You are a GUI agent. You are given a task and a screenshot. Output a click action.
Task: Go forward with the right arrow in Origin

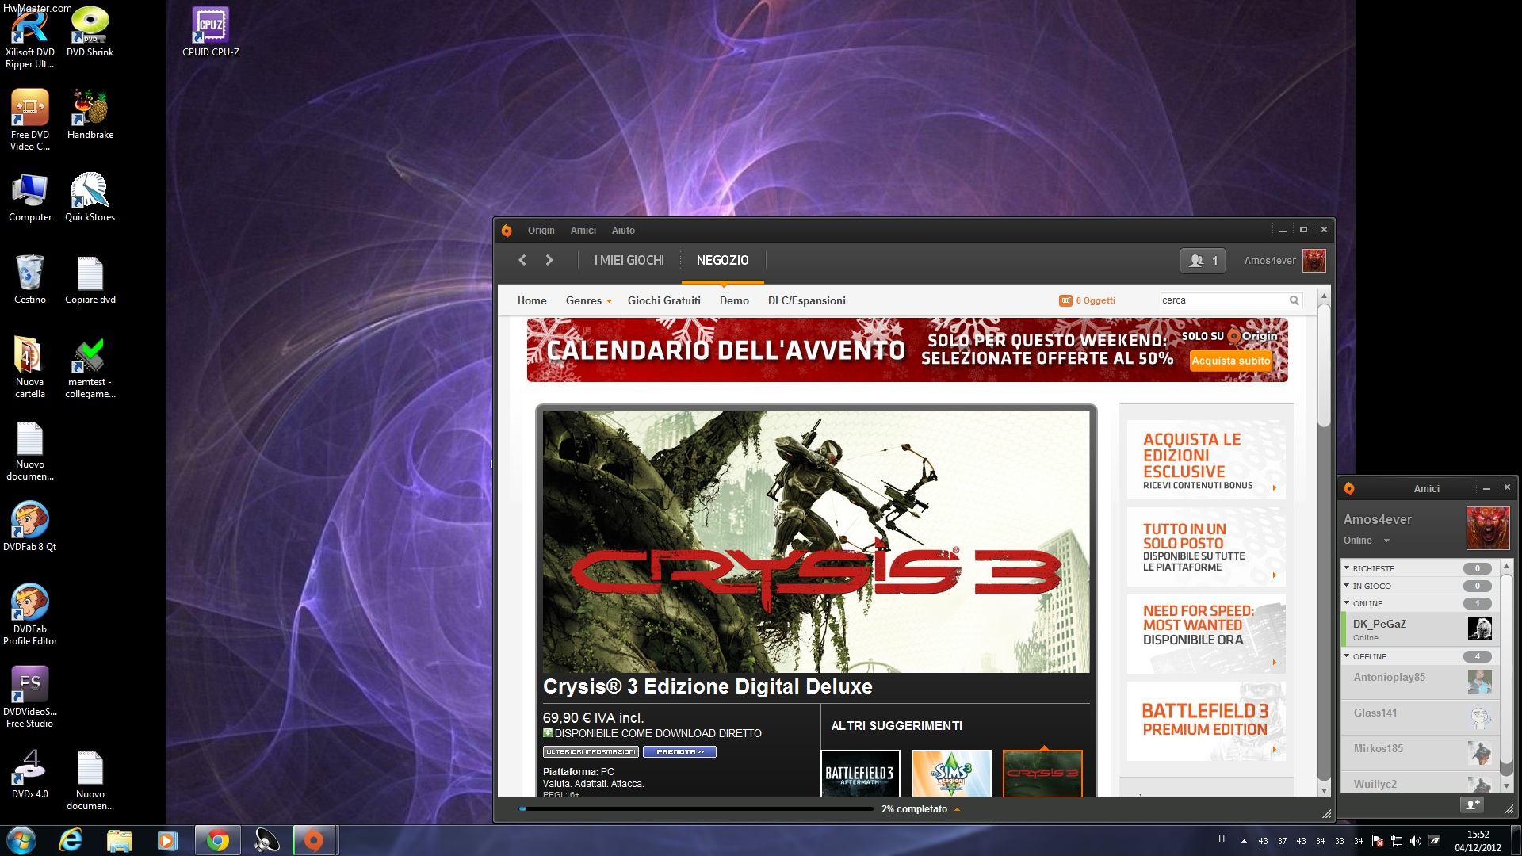click(x=549, y=260)
